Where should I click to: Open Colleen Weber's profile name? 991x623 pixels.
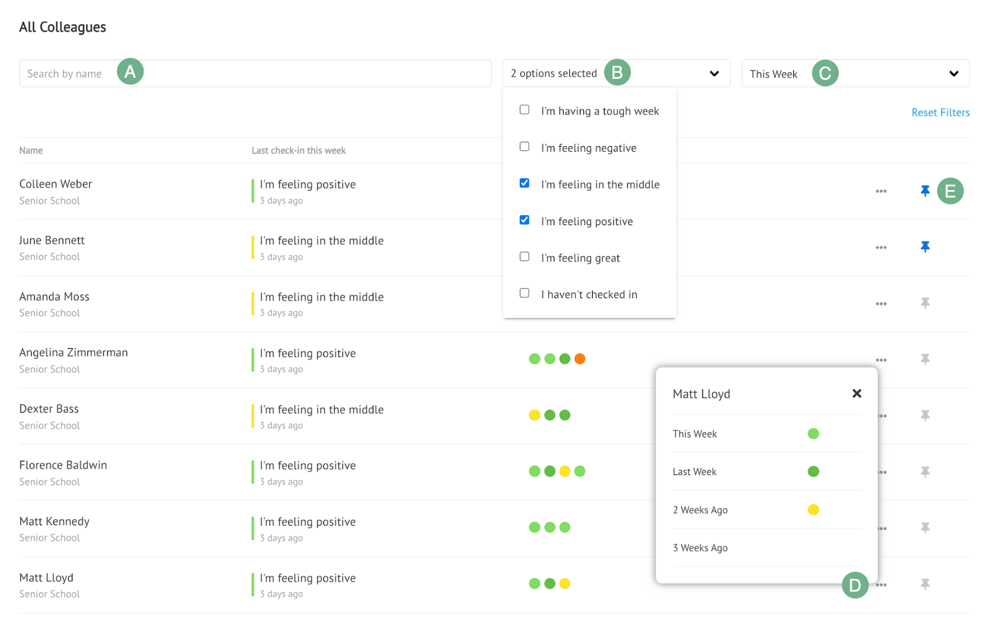coord(56,184)
